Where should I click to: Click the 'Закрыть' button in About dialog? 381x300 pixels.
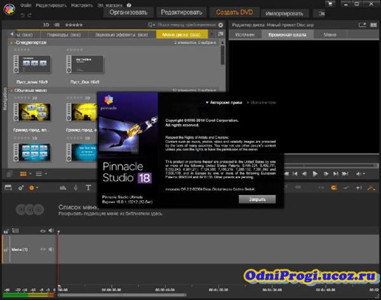(257, 198)
